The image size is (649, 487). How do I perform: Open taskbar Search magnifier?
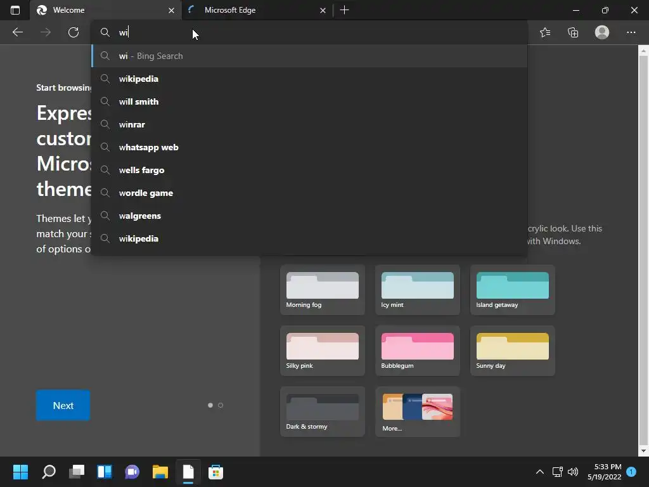(48, 472)
